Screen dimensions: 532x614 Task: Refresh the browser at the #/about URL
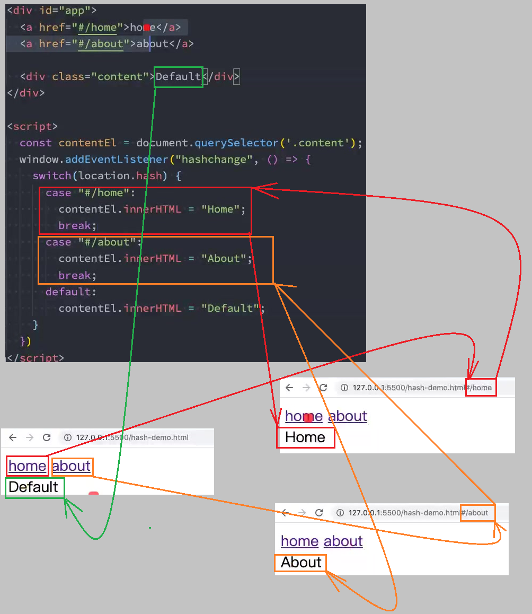coord(319,513)
